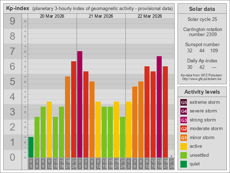Click the yellow active level swatch
The height and width of the screenshot is (173, 230).
184,146
